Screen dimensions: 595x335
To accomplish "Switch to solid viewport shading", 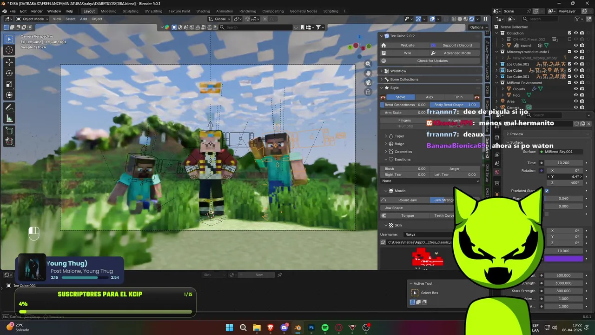I will (x=460, y=19).
